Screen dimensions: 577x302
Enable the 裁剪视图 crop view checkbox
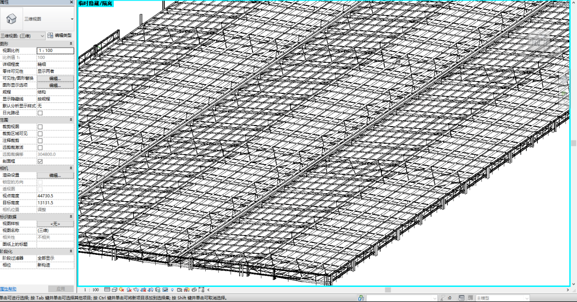(40, 127)
